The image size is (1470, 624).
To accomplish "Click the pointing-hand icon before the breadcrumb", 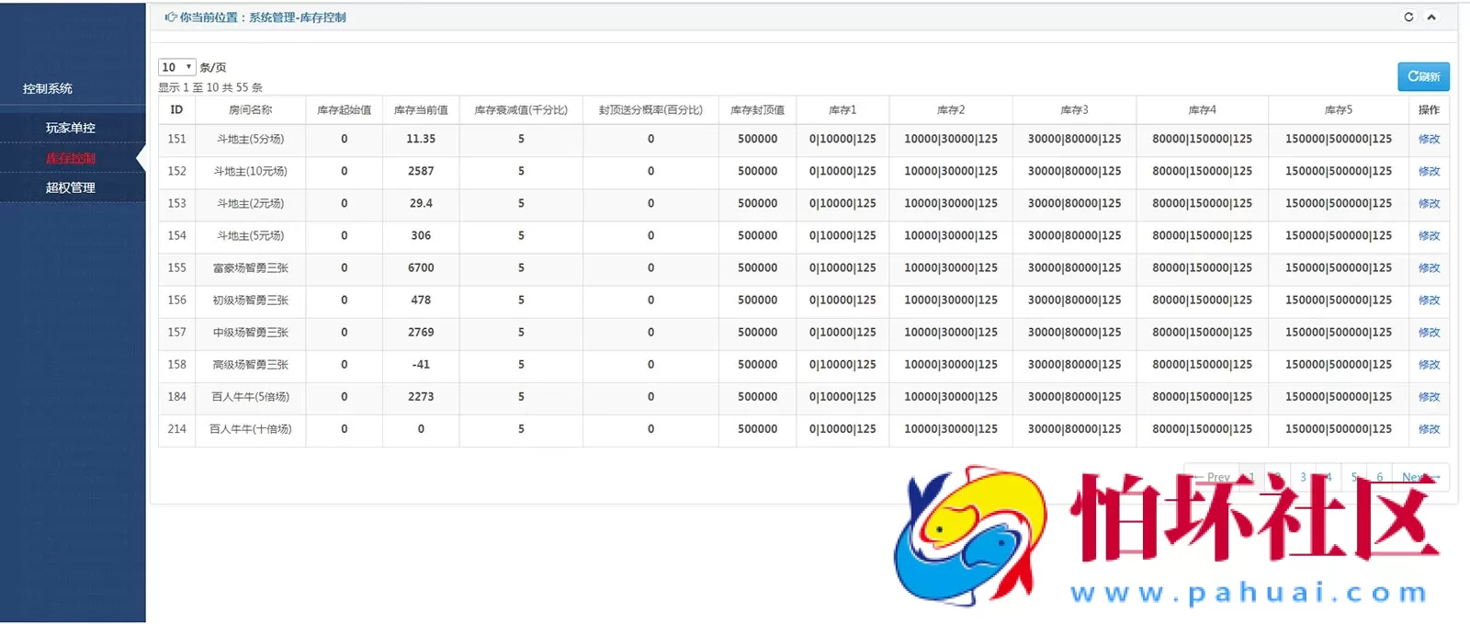I will [x=171, y=17].
